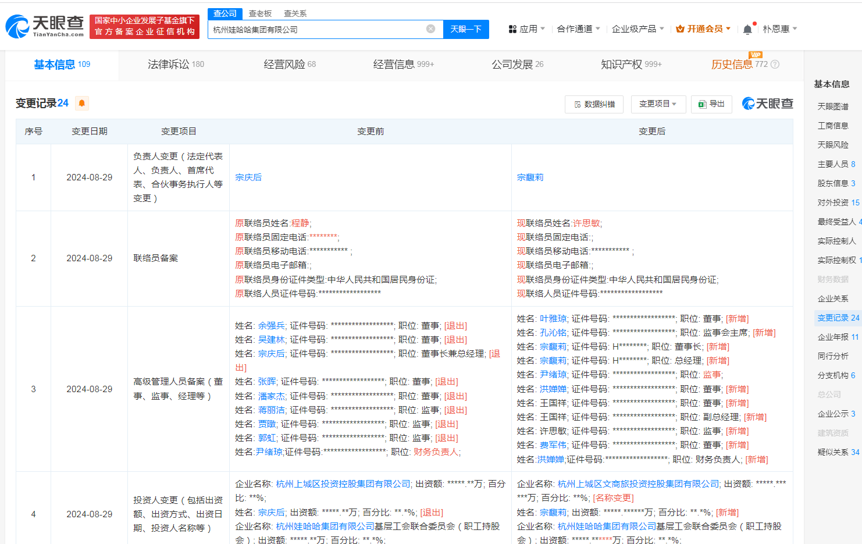
Task: Clear the search field with the X icon
Action: coord(430,29)
